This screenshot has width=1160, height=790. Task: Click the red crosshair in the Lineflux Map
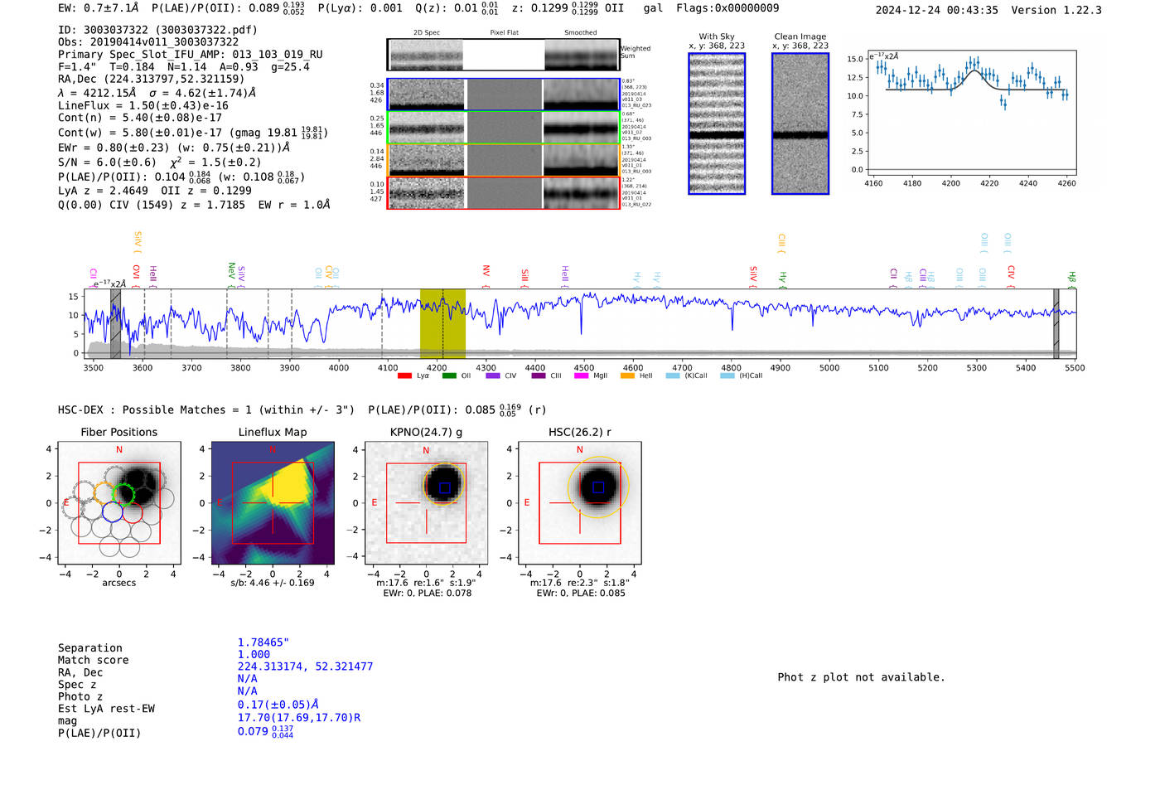coord(272,502)
